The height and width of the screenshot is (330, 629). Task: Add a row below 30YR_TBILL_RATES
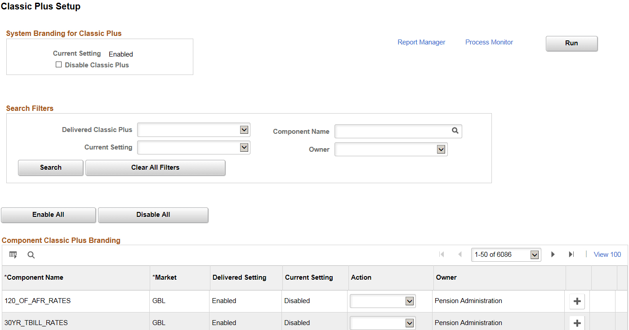click(x=577, y=322)
